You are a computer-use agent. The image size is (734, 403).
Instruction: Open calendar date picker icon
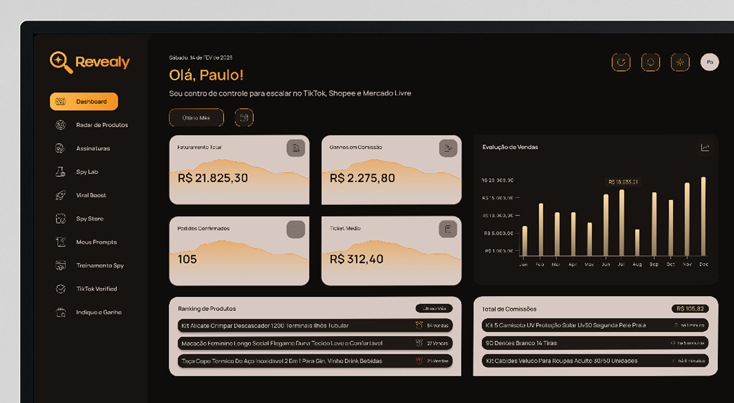pyautogui.click(x=244, y=118)
